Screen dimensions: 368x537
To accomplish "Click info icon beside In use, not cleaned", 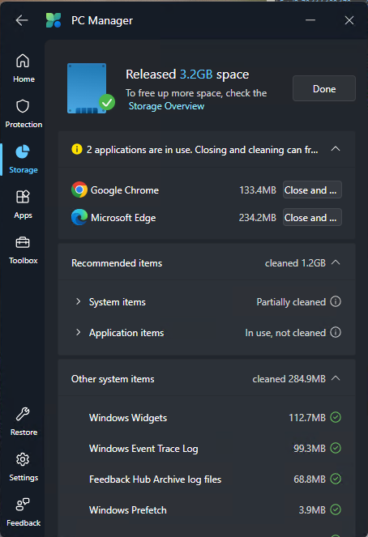I will coord(336,332).
